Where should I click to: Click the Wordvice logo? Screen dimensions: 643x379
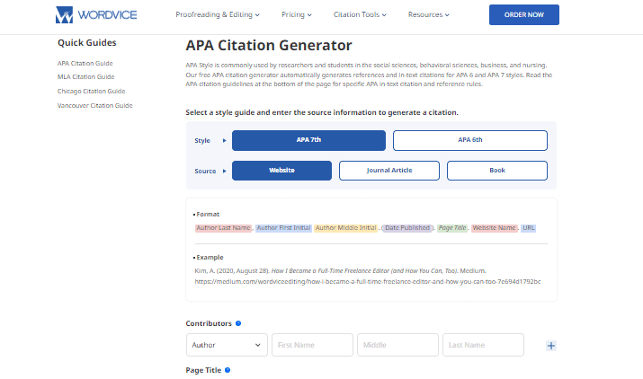[x=96, y=14]
